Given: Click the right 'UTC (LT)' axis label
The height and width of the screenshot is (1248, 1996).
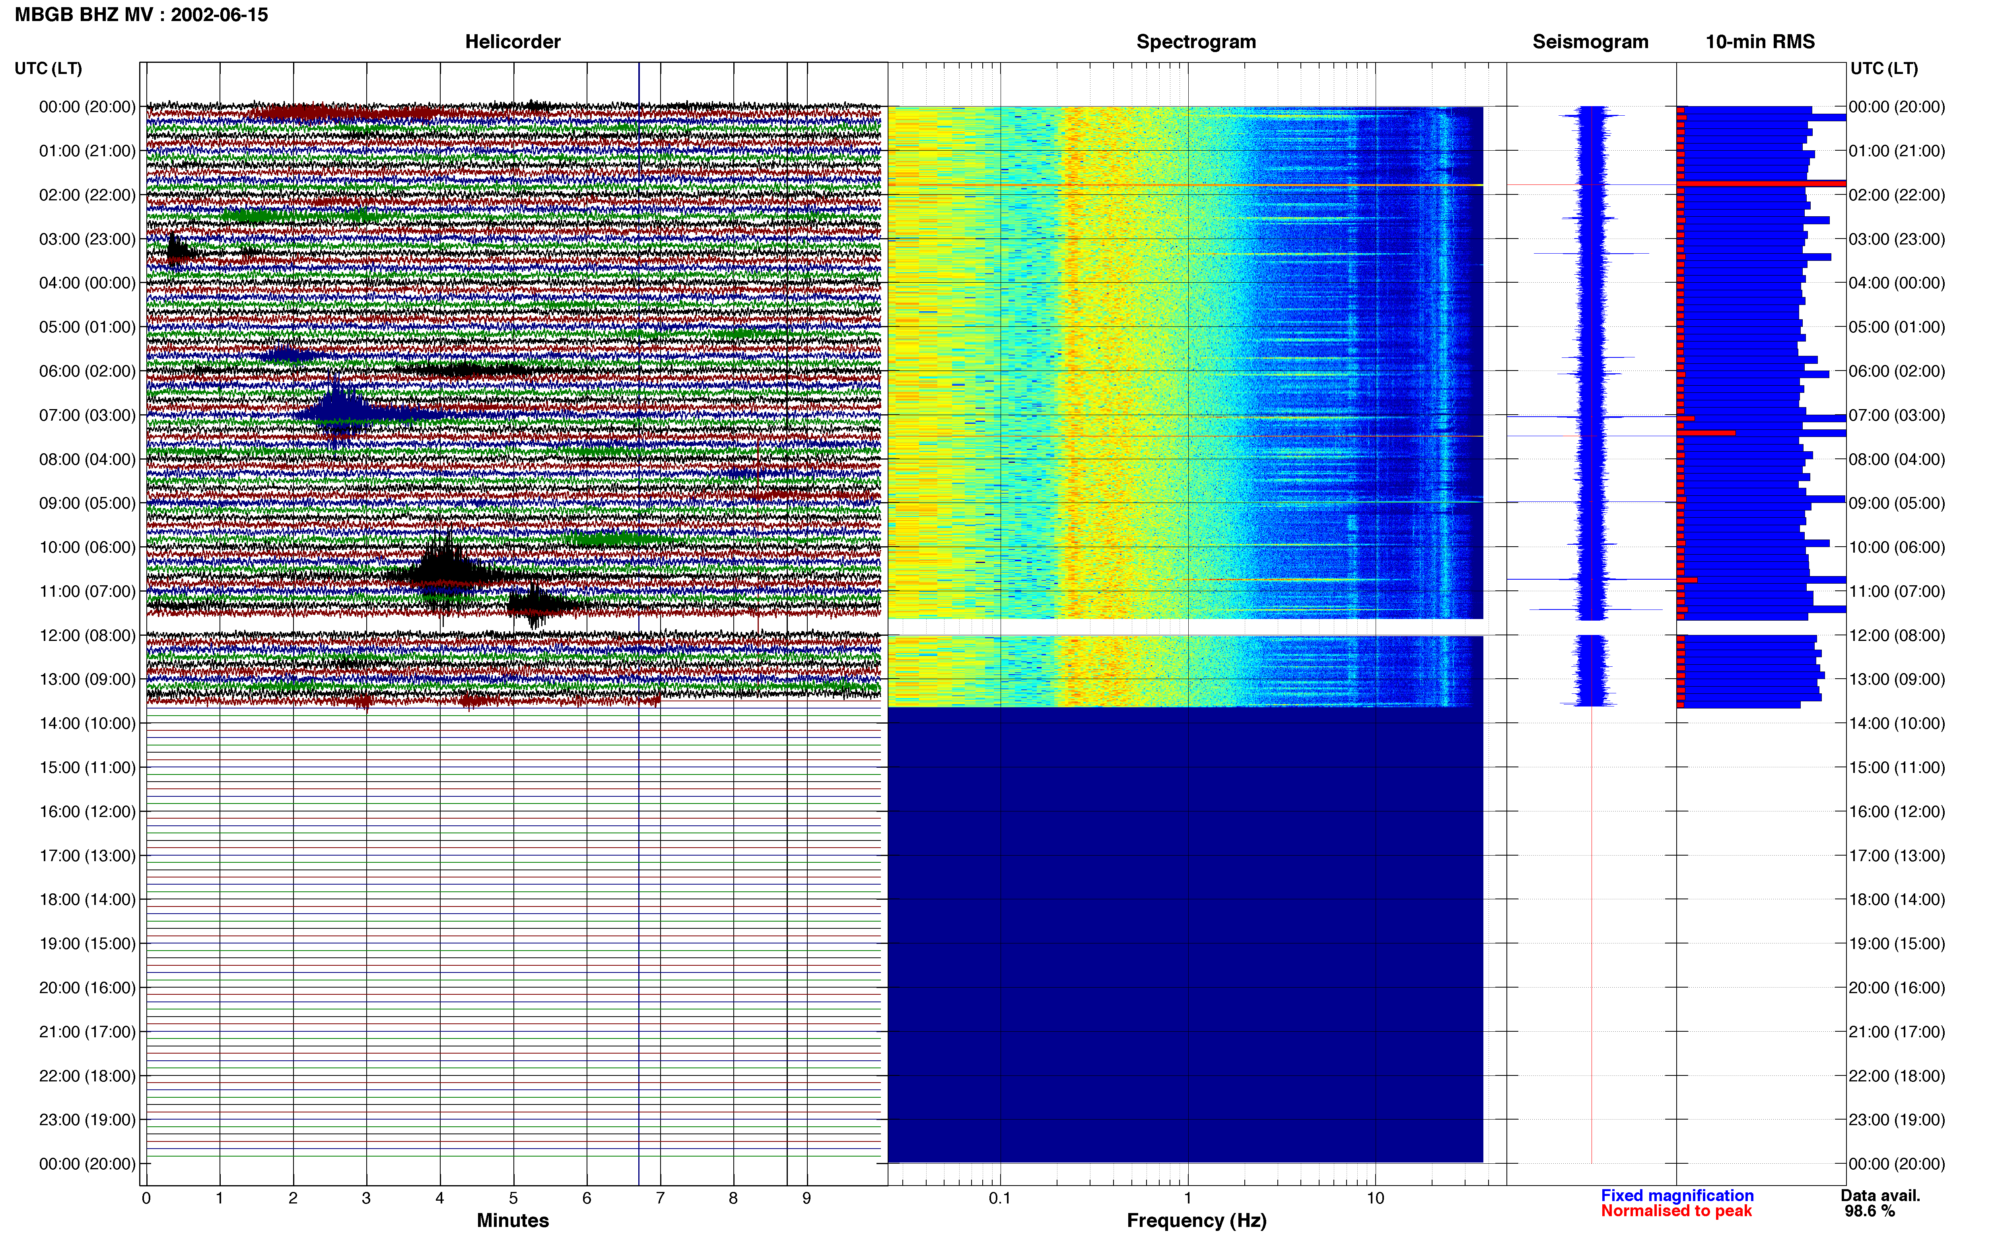Looking at the screenshot, I should click(1884, 68).
